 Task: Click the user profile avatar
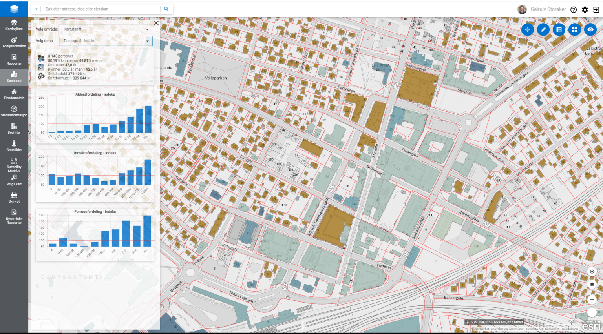(522, 9)
